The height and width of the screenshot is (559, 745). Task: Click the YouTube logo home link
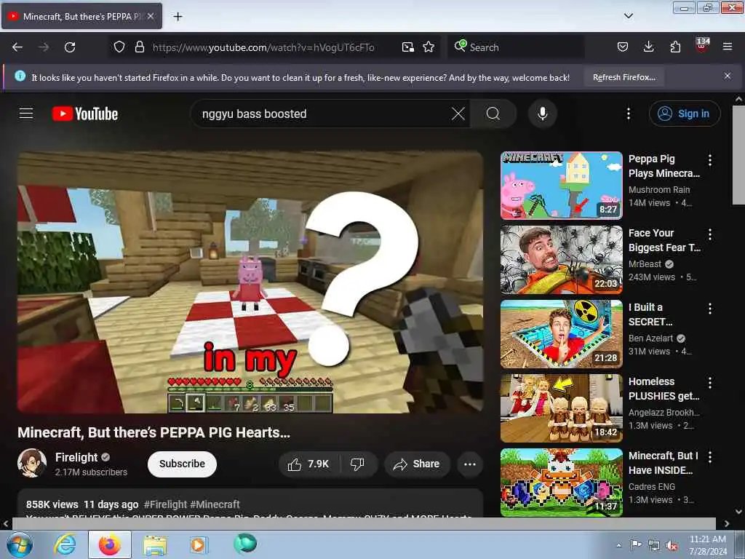[85, 114]
